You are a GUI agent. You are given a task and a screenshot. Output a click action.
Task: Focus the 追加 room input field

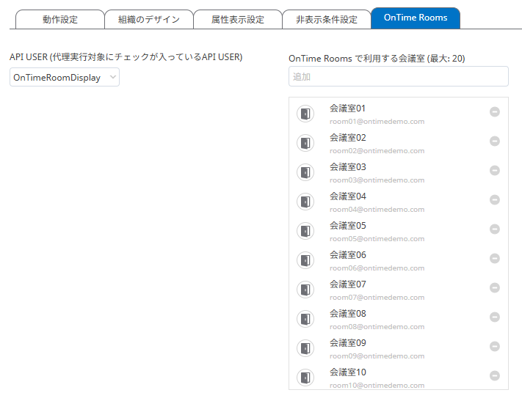tap(399, 76)
